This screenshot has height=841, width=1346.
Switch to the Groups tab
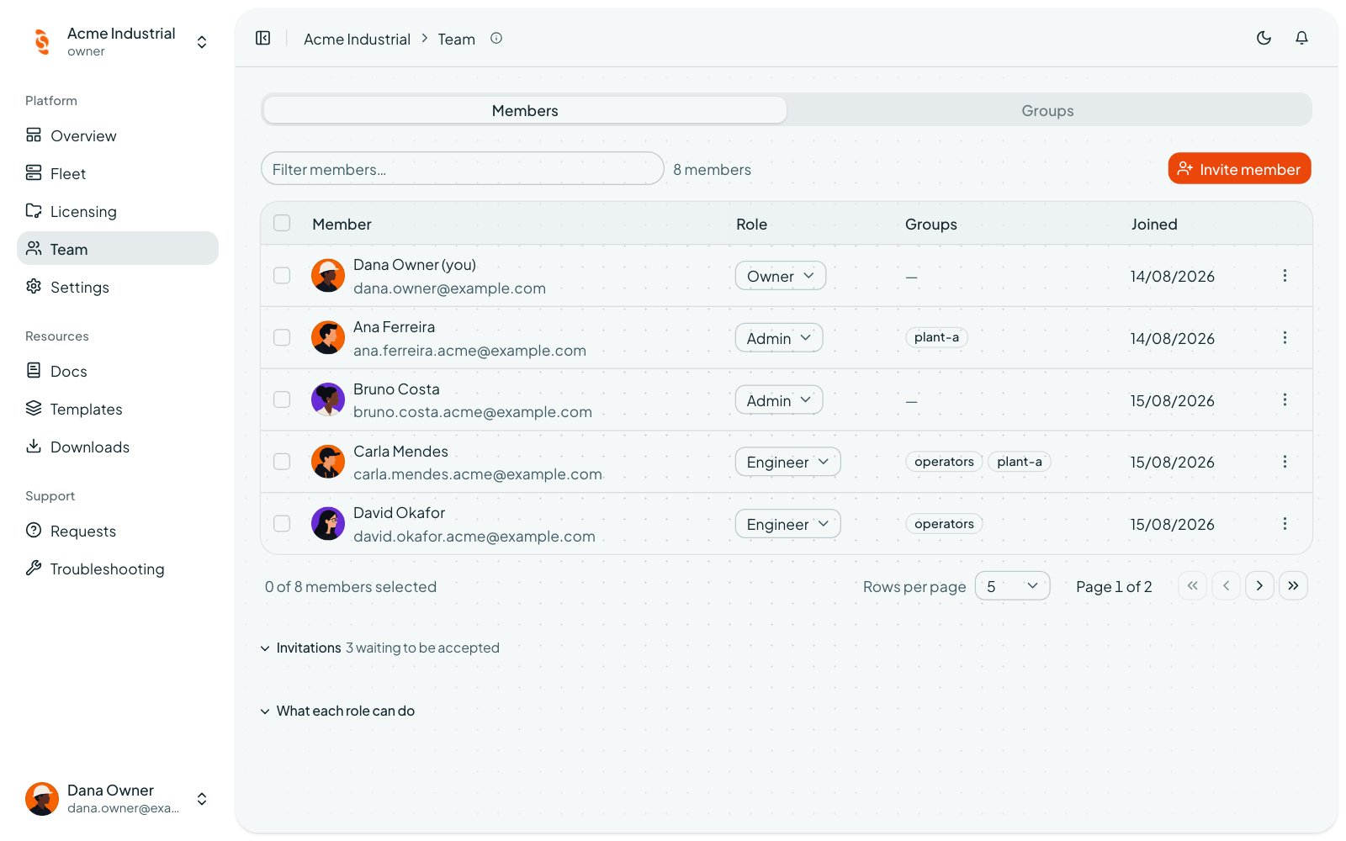point(1047,110)
